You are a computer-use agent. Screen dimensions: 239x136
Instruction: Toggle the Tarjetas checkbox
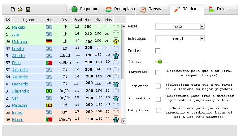coord(158,72)
